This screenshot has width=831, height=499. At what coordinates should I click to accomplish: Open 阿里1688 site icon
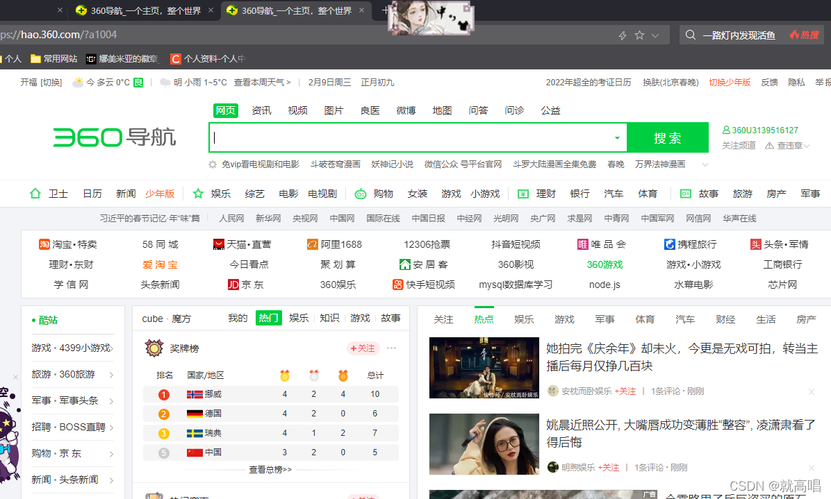tap(312, 244)
